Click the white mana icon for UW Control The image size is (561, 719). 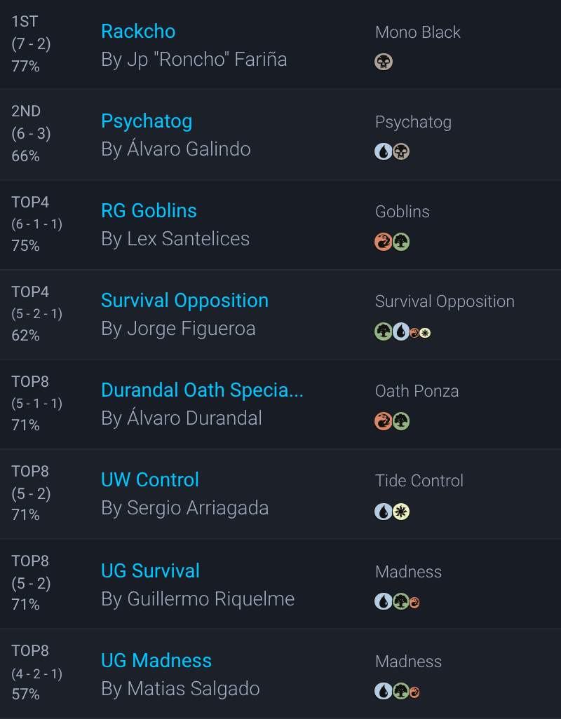click(401, 512)
